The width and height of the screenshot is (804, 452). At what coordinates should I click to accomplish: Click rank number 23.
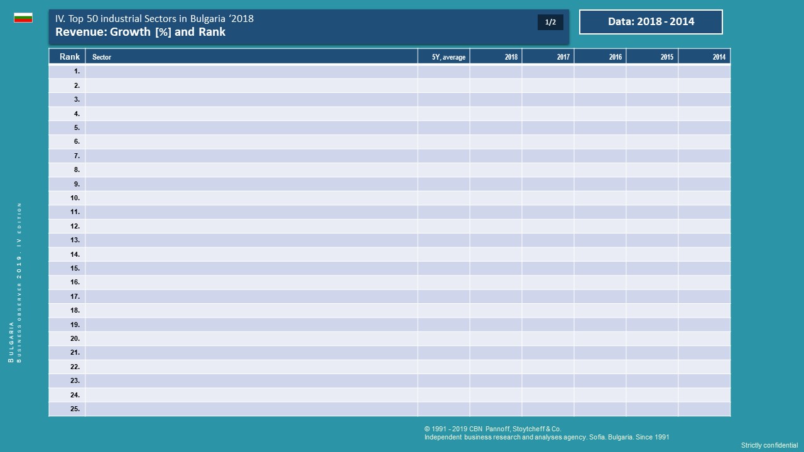(75, 380)
